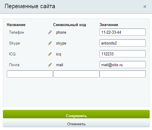Focus the phone value field 11-22-33-44

tap(123, 32)
